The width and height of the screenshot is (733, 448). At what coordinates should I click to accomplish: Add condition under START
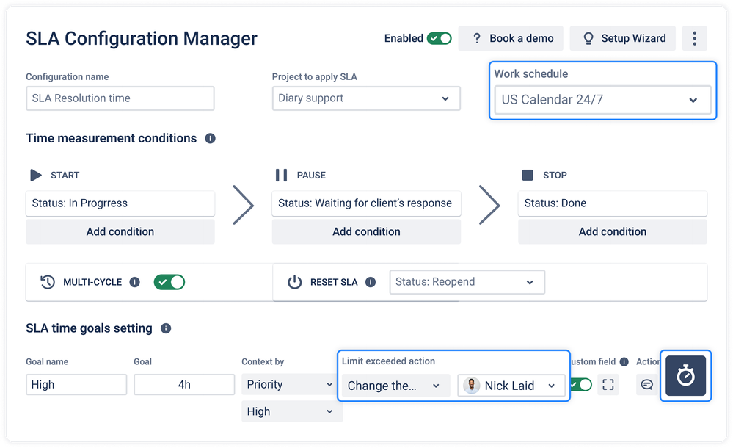(x=120, y=232)
